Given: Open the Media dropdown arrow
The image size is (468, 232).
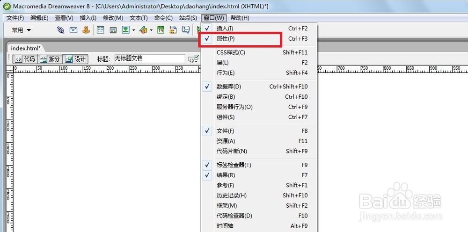Looking at the screenshot, I should click(x=151, y=30).
